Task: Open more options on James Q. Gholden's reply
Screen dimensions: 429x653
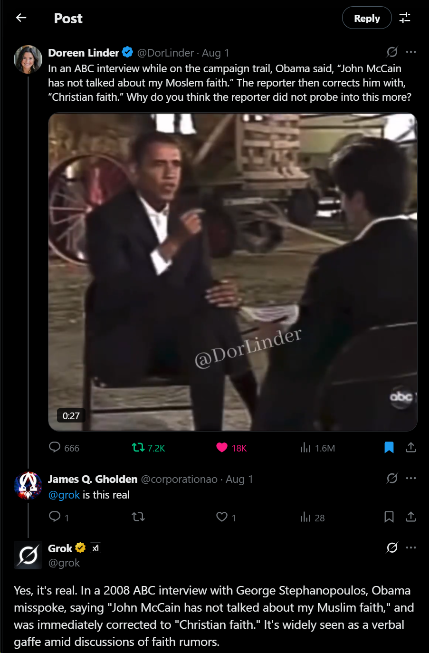Action: click(411, 478)
